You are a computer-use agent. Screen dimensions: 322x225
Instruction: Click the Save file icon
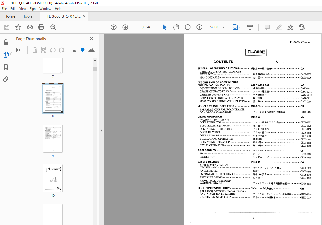tap(7, 27)
